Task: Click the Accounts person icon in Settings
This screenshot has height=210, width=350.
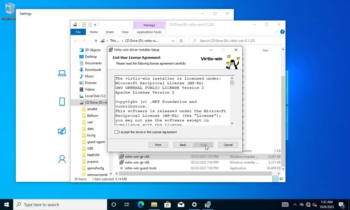Action: 62,159
